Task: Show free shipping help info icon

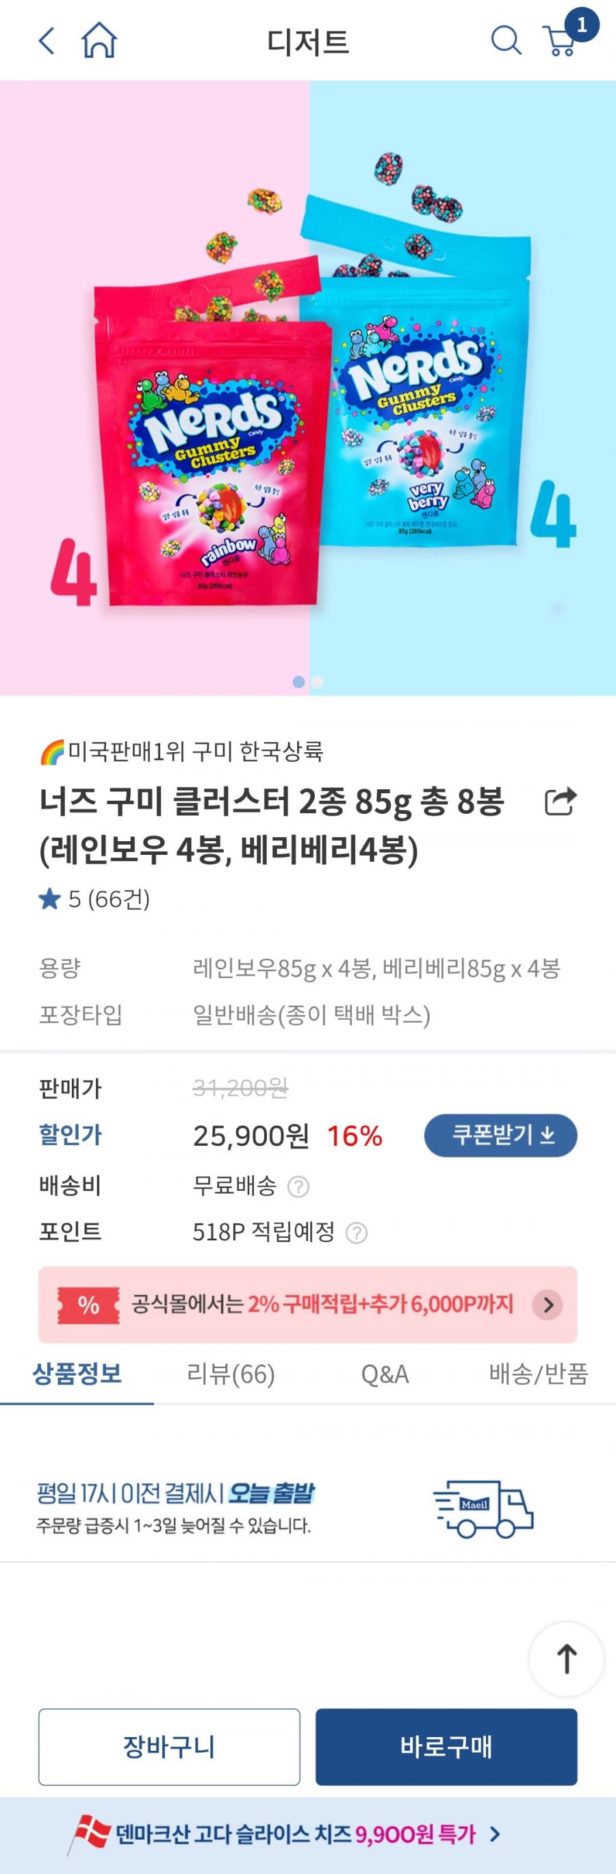Action: pyautogui.click(x=298, y=1187)
